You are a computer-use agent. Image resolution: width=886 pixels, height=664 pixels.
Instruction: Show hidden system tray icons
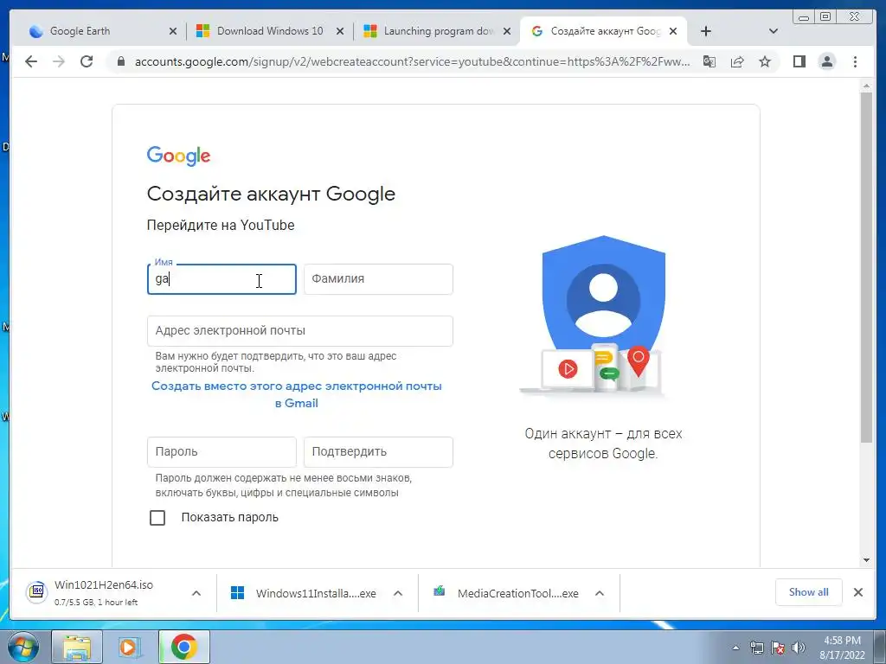click(735, 648)
